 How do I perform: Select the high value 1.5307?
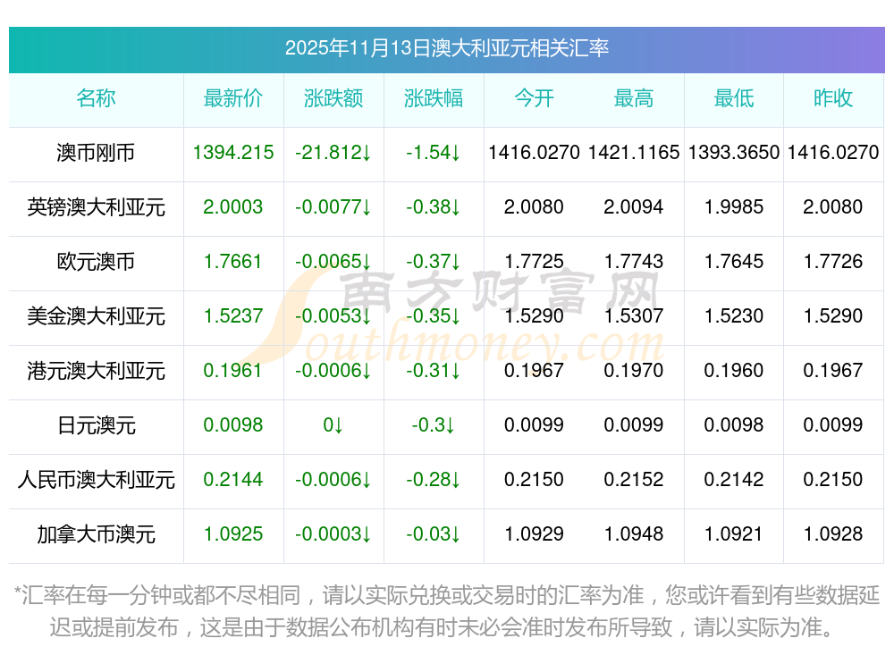pos(634,315)
